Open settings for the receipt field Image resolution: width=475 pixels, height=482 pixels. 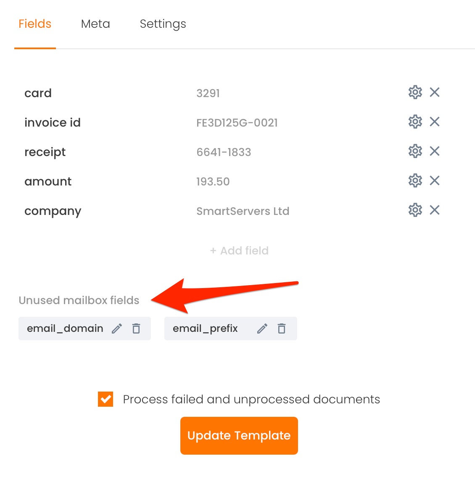click(x=415, y=151)
